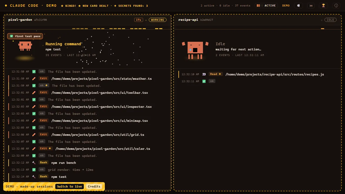The width and height of the screenshot is (345, 194).
Task: Open the trophy achievements icon
Action: 323,5
